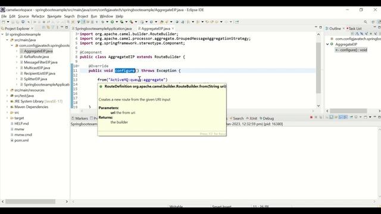Close the AggregateEIP.java editor tab
The height and width of the screenshot is (214, 381).
173,29
